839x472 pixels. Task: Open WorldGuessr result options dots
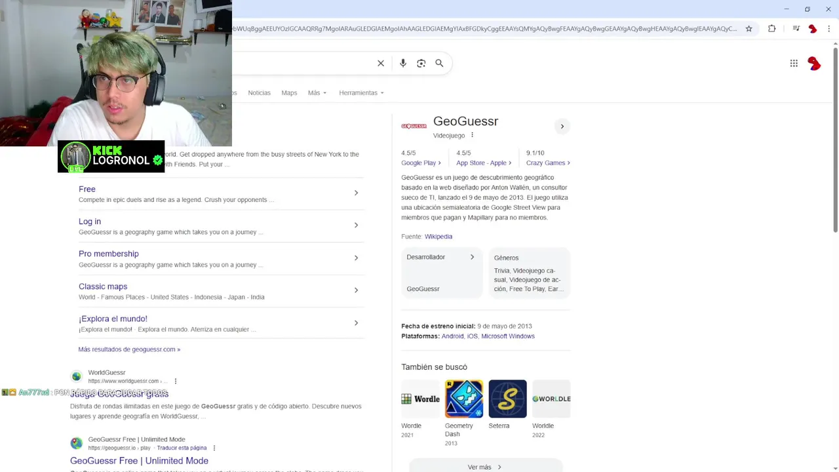tap(175, 381)
